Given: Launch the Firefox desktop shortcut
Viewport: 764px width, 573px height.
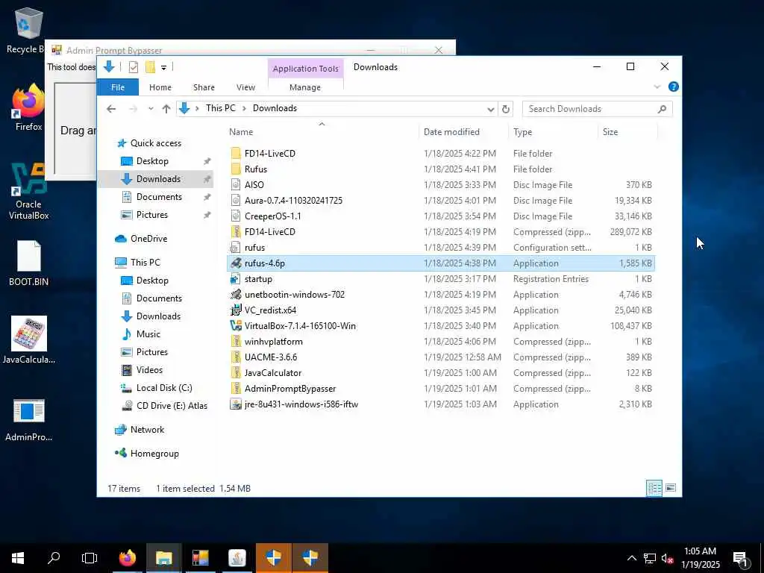Looking at the screenshot, I should pos(28,108).
